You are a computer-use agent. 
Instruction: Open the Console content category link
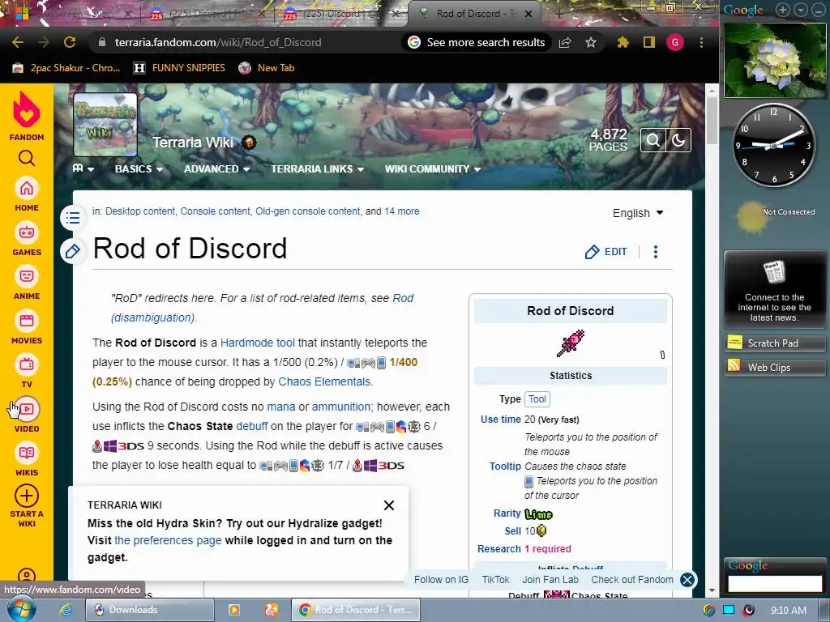(x=215, y=211)
